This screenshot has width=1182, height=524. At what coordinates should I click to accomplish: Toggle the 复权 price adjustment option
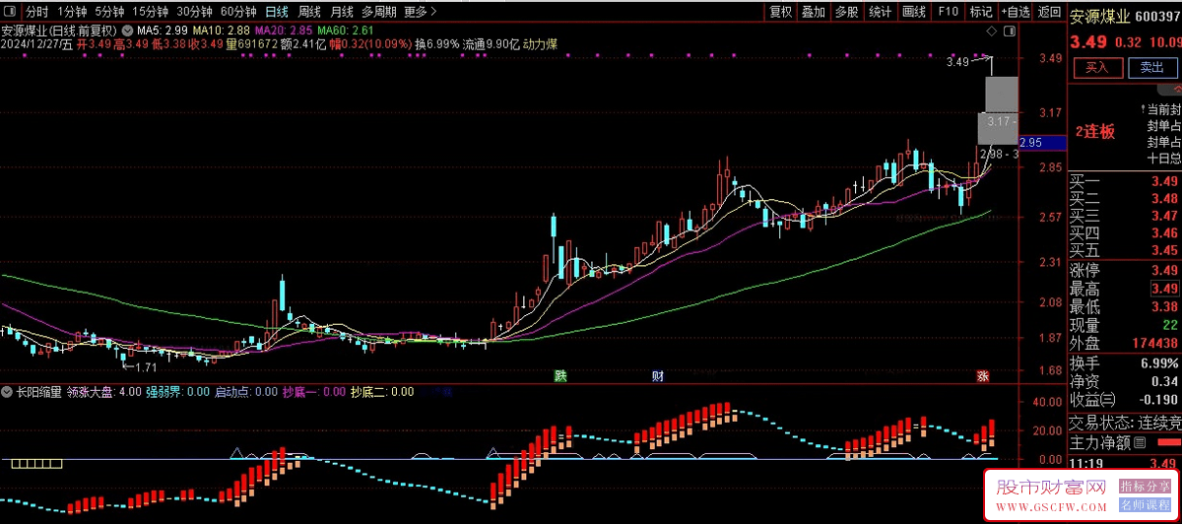coord(781,12)
